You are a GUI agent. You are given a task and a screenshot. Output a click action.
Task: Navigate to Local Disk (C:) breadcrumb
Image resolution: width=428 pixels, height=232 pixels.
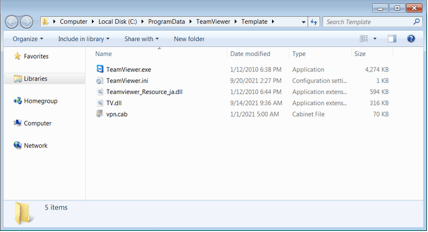pyautogui.click(x=118, y=21)
